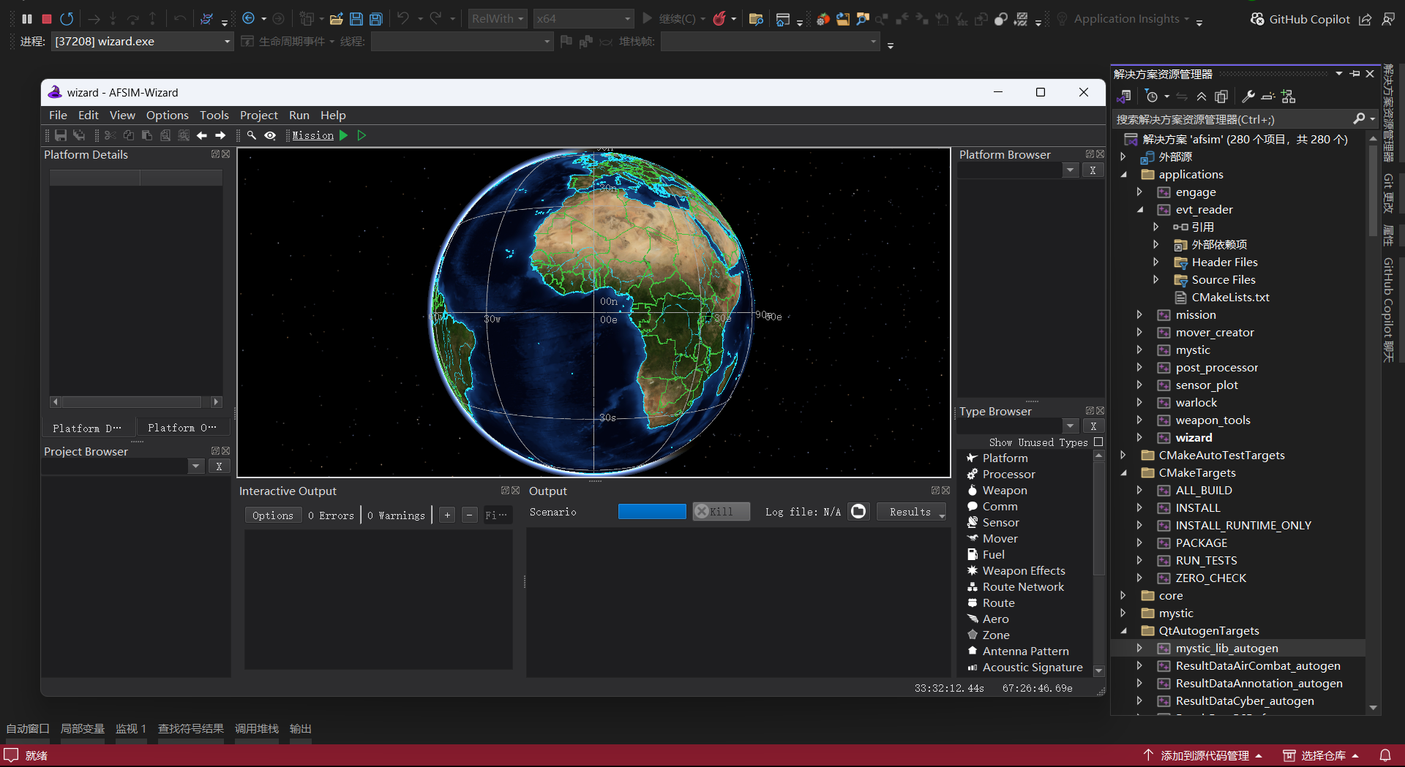Toggle the 0 Warnings filter

396,515
